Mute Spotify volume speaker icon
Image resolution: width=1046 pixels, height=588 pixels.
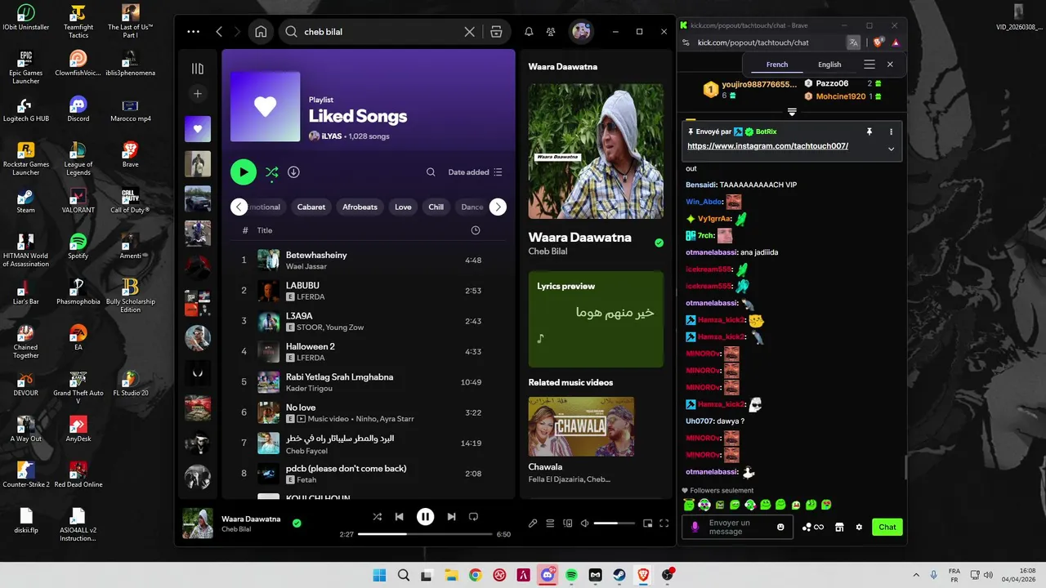pyautogui.click(x=584, y=523)
